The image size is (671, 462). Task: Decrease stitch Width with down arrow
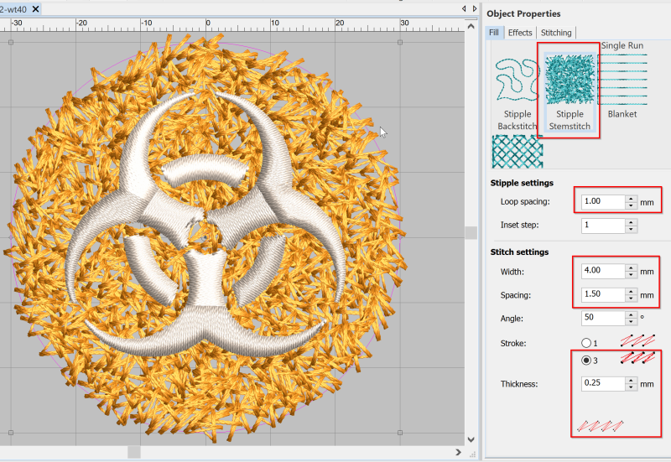tap(632, 275)
